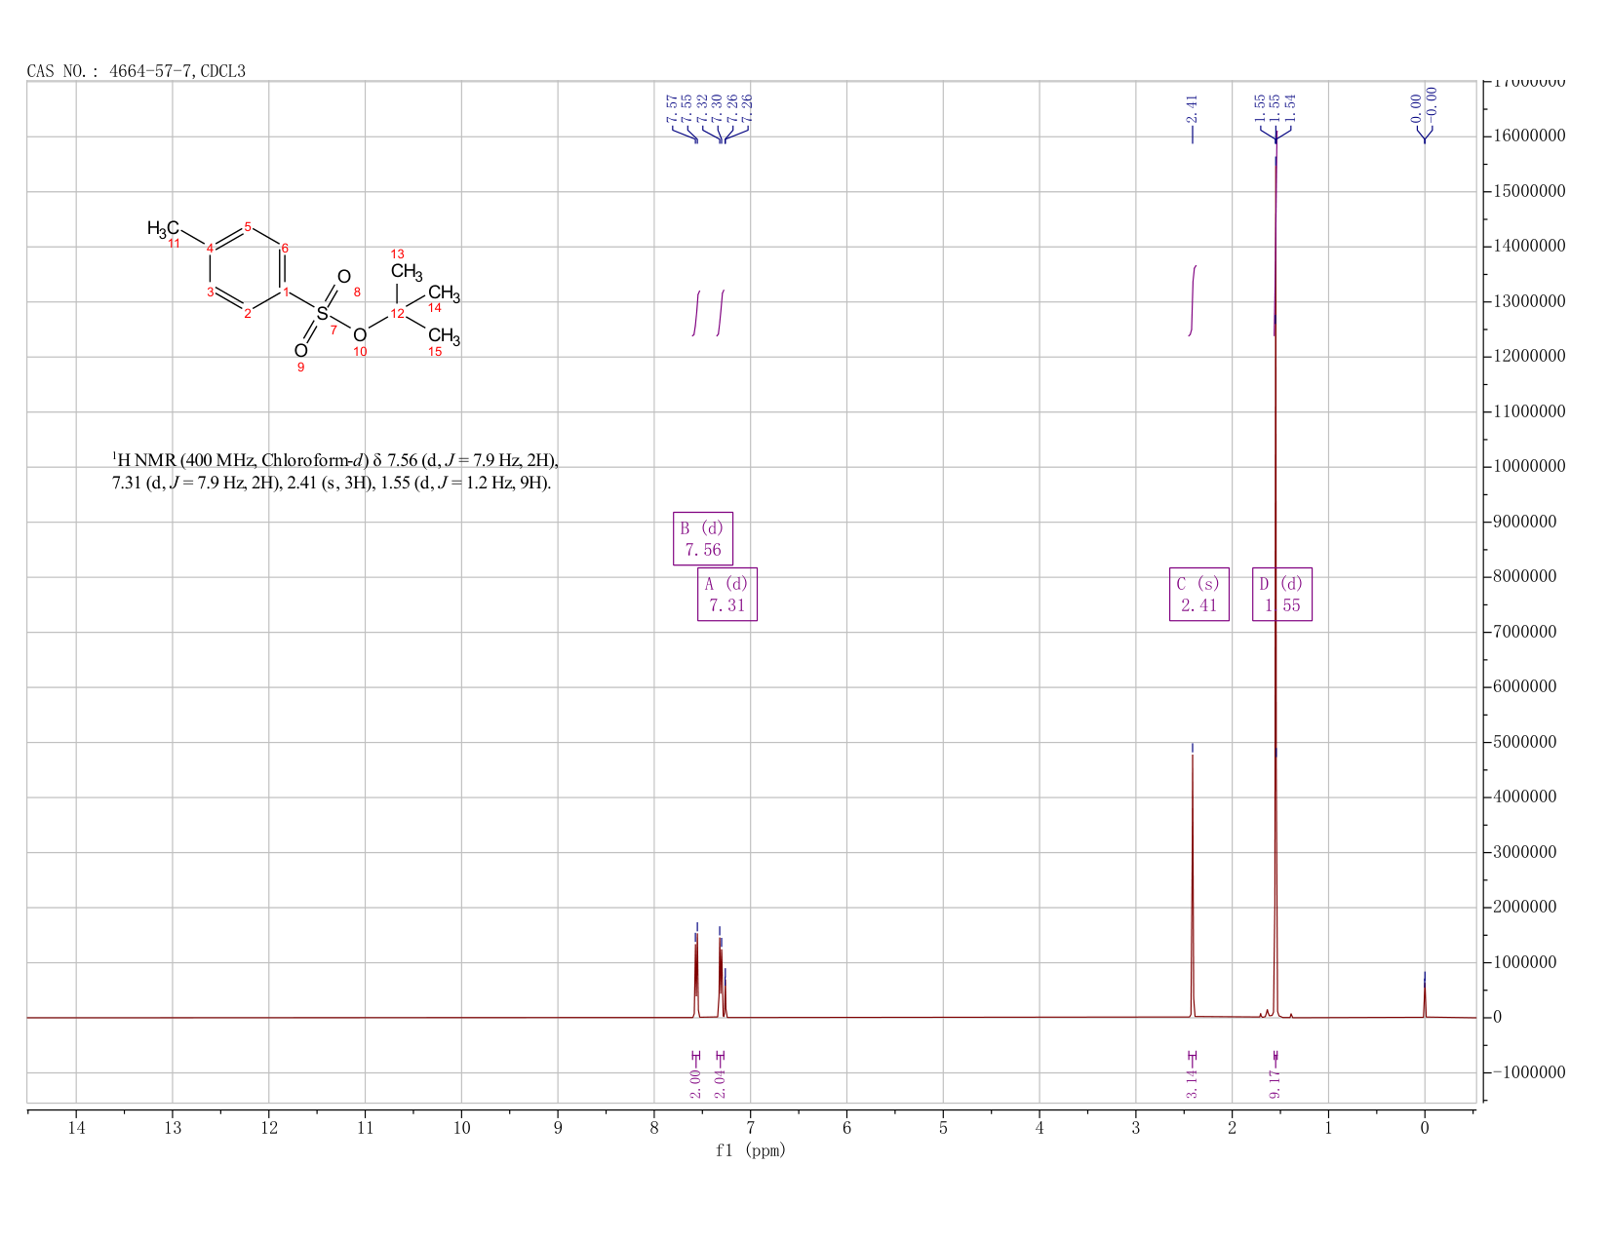1609x1243 pixels.
Task: Click the CH3 group labeled 14
Action: click(444, 293)
